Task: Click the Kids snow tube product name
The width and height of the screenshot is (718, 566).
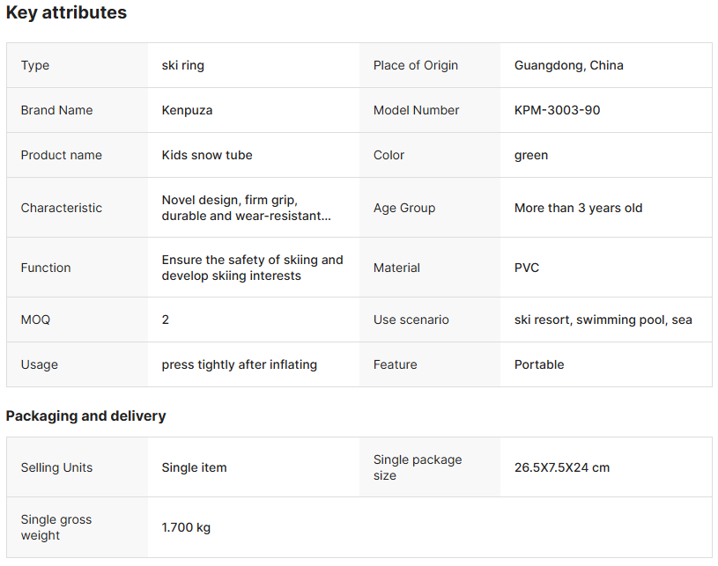Action: coord(207,155)
